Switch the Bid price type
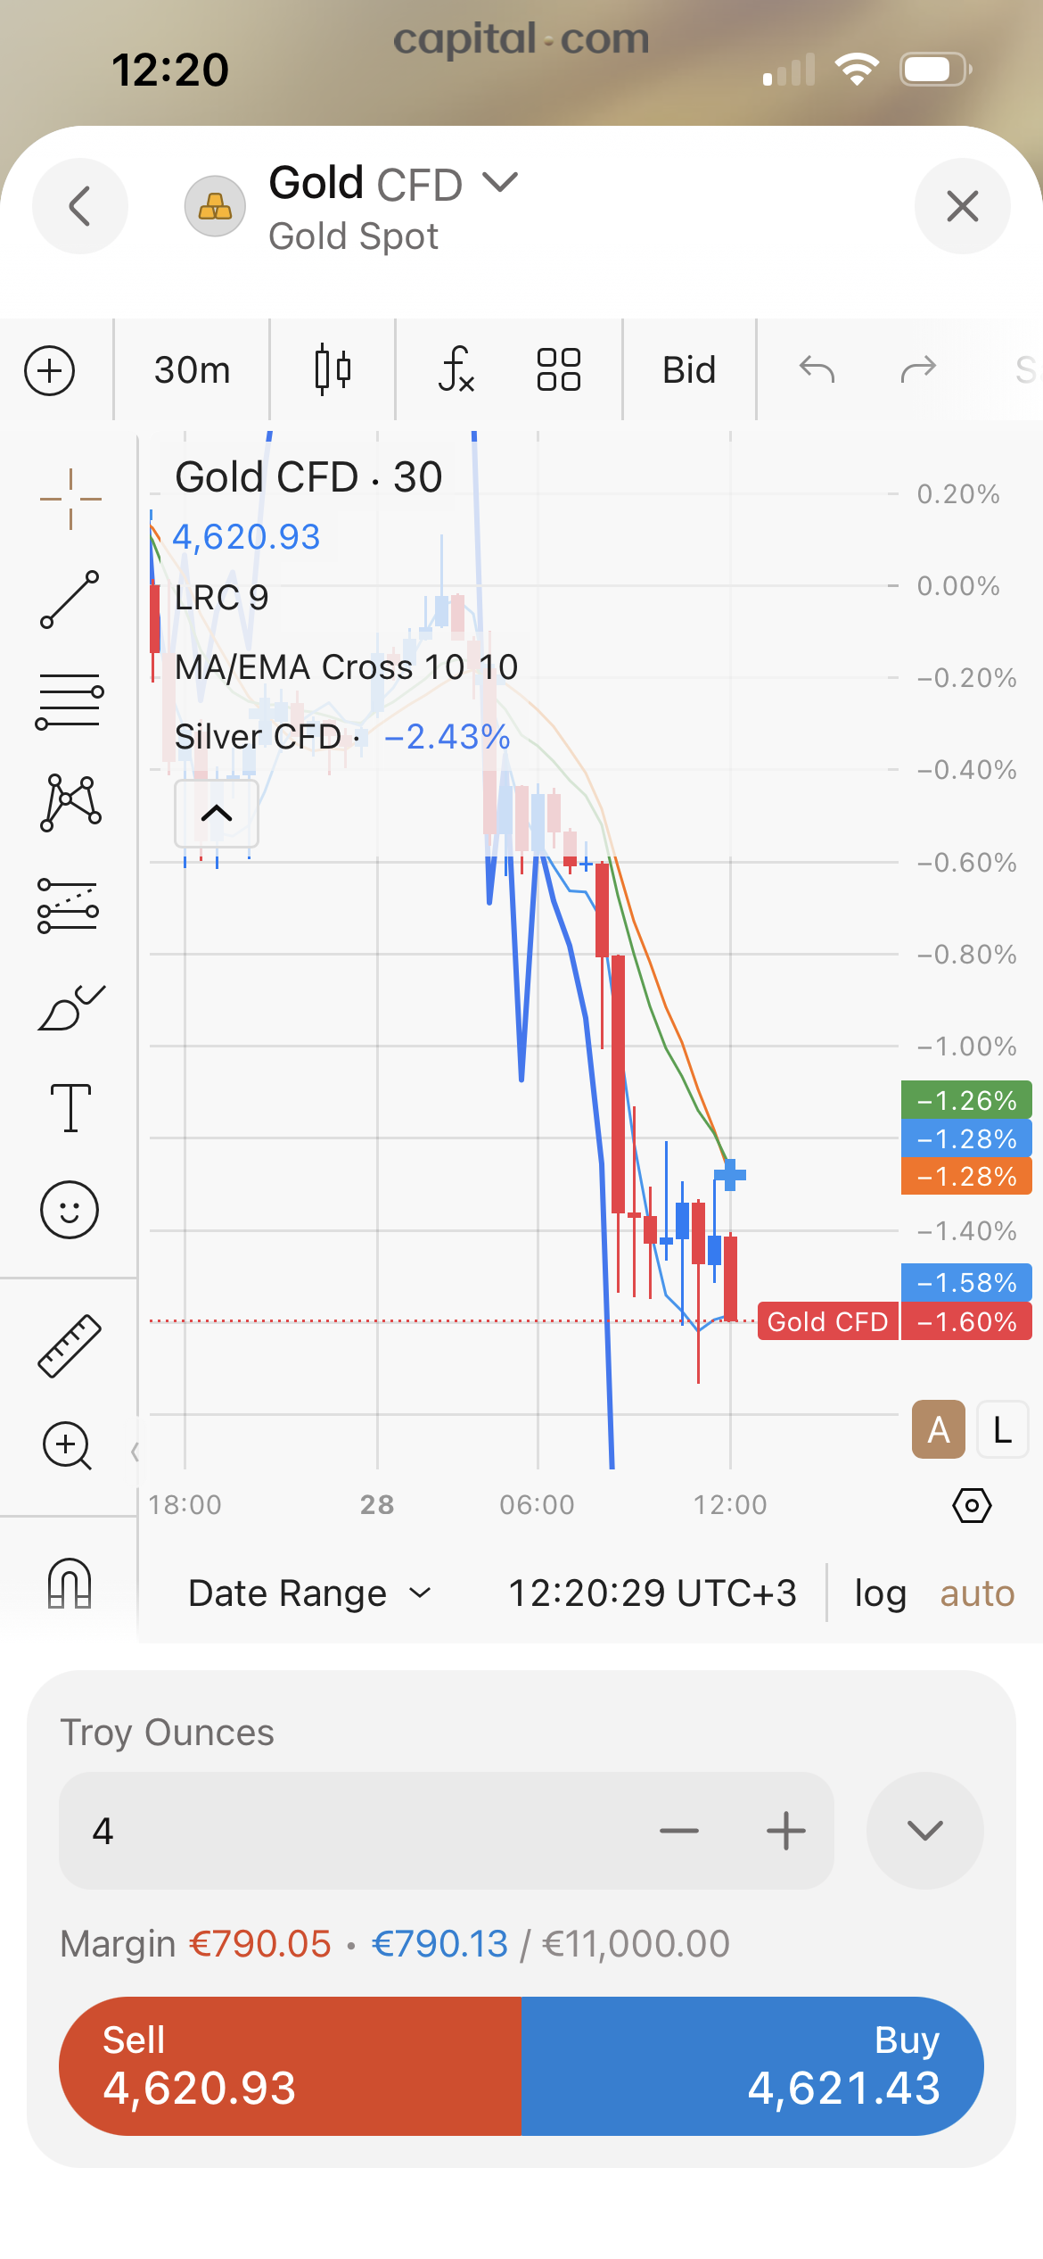Screen dimensions: 1043x2259 pyautogui.click(x=689, y=370)
